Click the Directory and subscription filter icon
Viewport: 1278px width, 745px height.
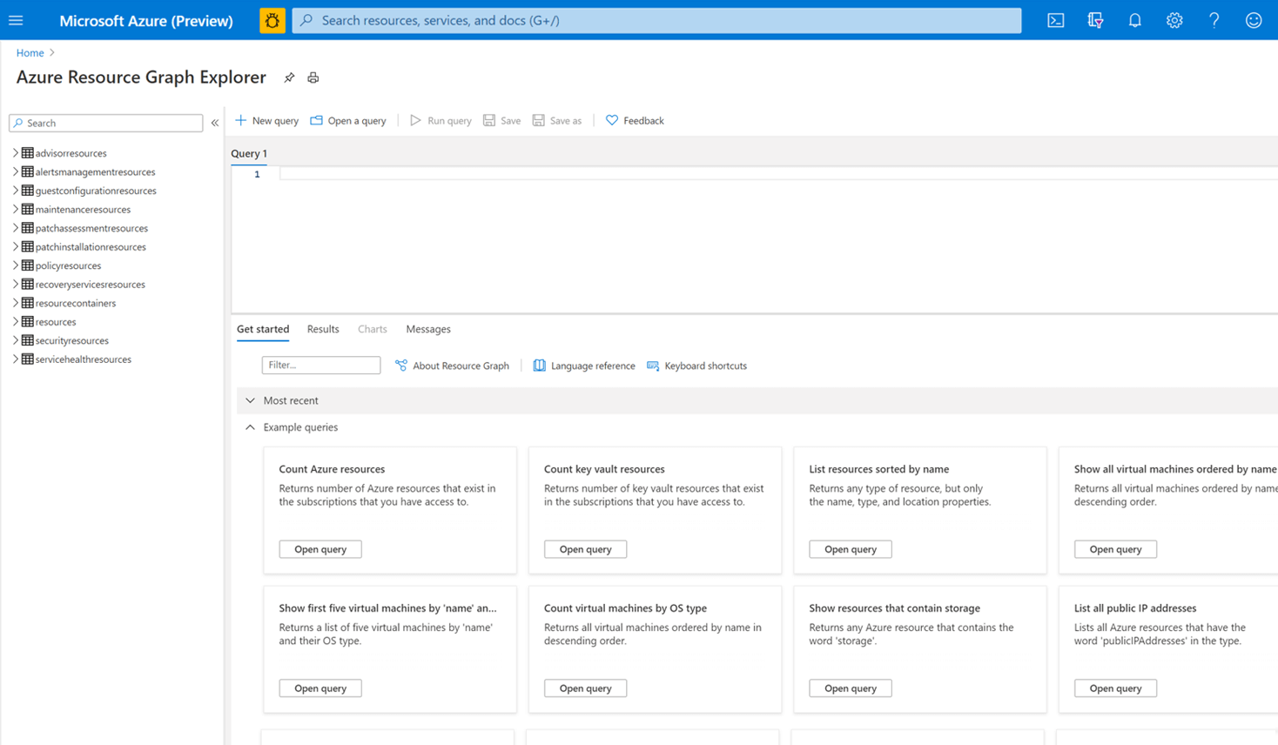click(1095, 20)
